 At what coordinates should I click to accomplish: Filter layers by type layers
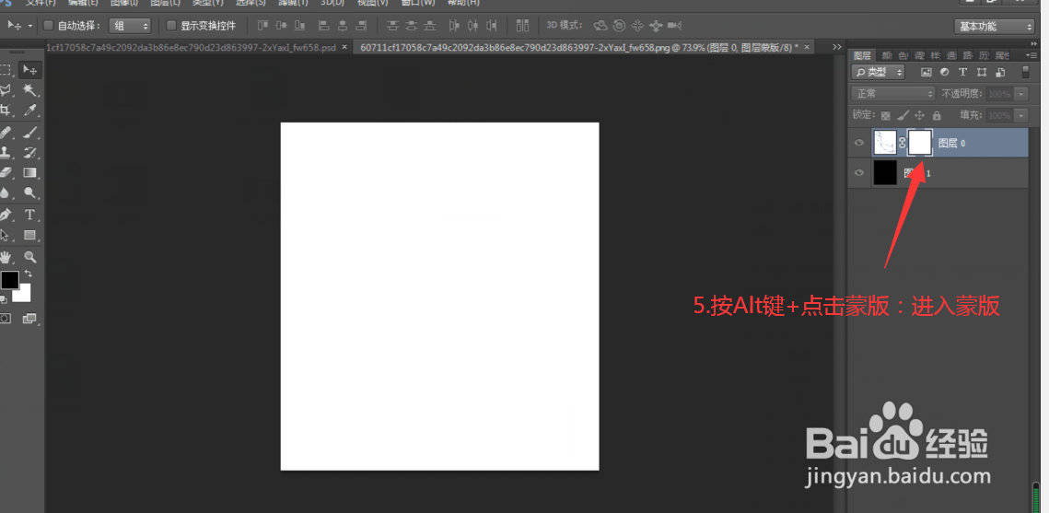962,72
